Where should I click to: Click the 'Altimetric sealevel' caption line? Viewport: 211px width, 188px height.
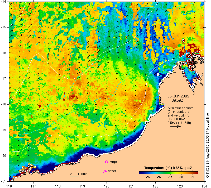click(x=181, y=108)
